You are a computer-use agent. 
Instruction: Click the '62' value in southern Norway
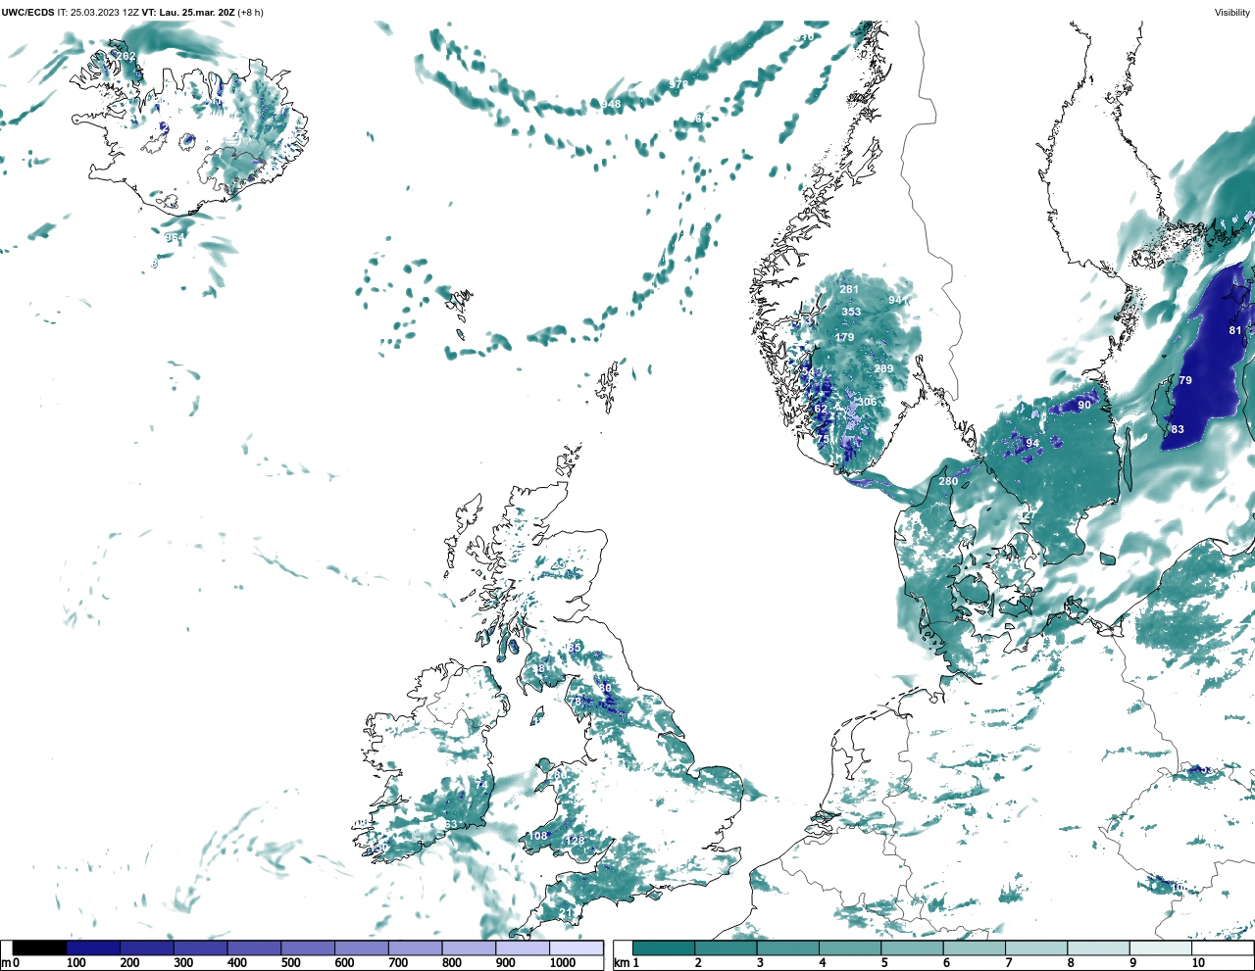click(x=821, y=409)
